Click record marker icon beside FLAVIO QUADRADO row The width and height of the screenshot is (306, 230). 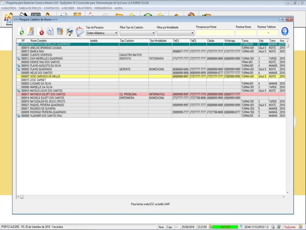(x=18, y=69)
